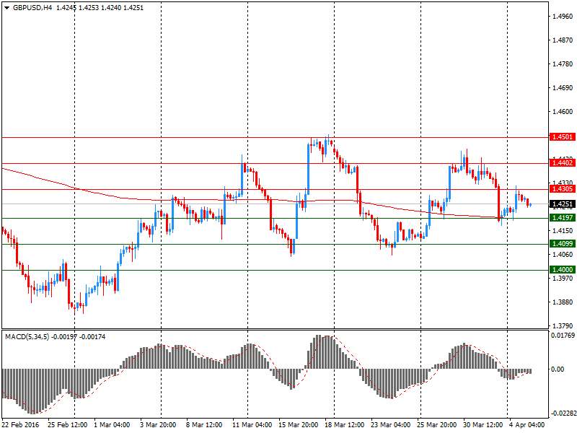
Task: Click the GBPUSD,H4 chart title text
Action: (32, 8)
